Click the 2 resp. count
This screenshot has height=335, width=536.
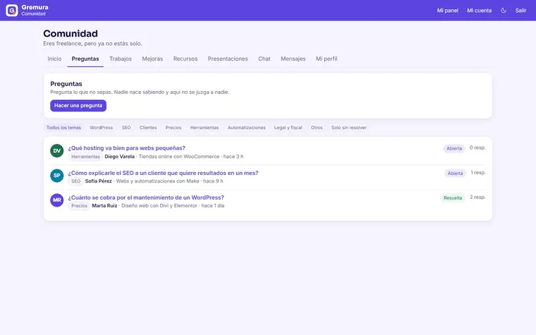(477, 197)
